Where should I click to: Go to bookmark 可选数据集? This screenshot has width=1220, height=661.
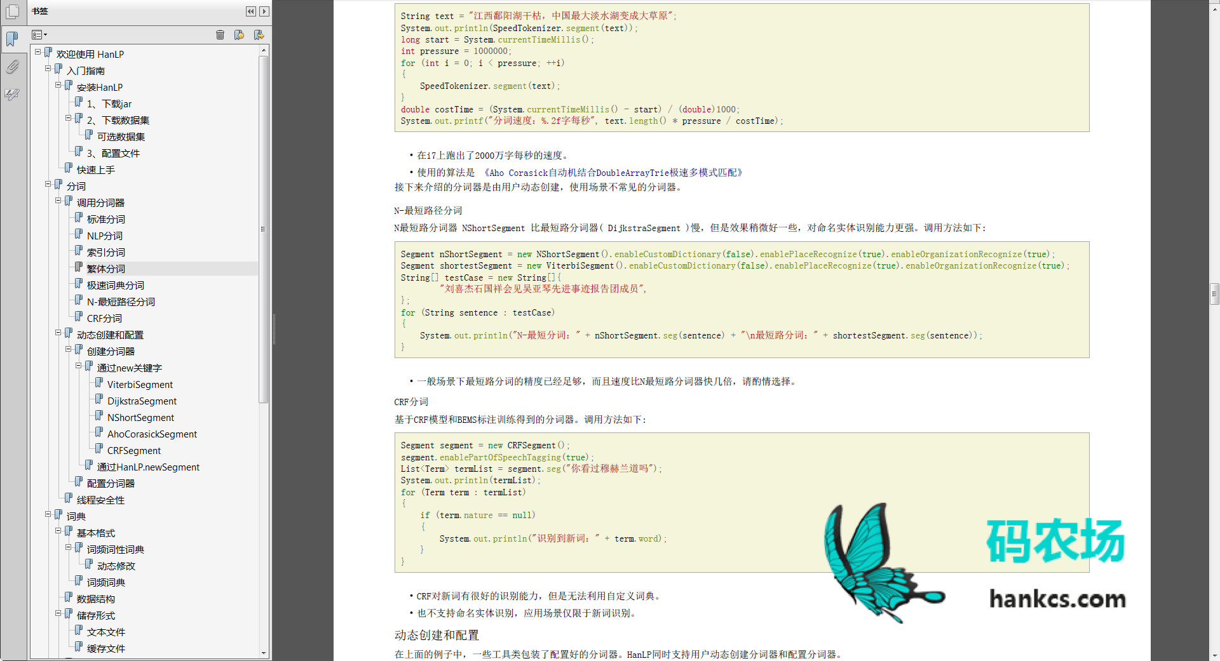pyautogui.click(x=121, y=137)
